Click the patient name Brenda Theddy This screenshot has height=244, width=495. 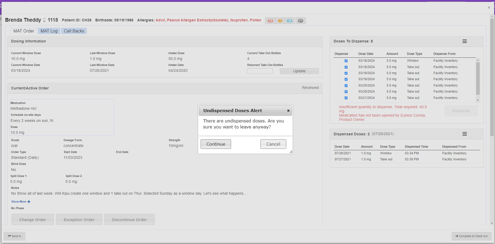pos(23,20)
